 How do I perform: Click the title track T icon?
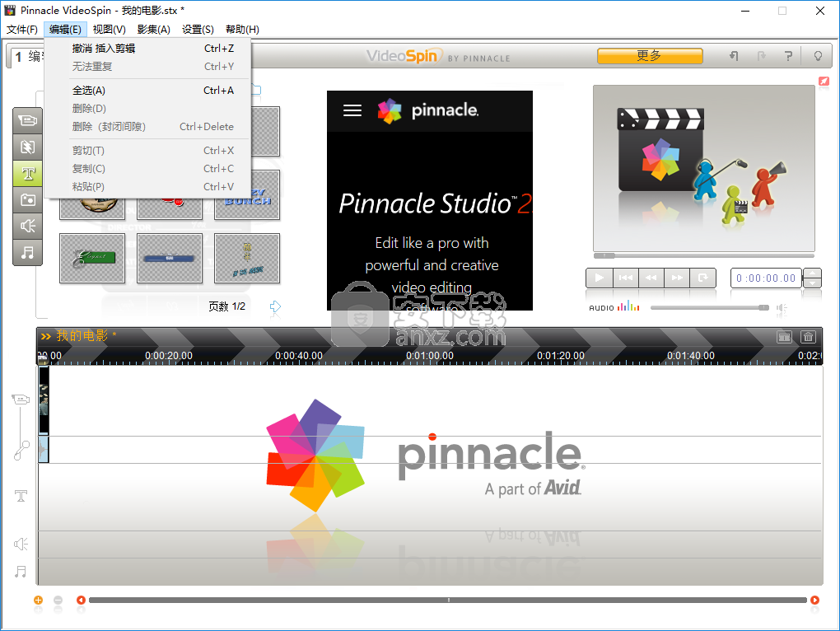pos(21,495)
